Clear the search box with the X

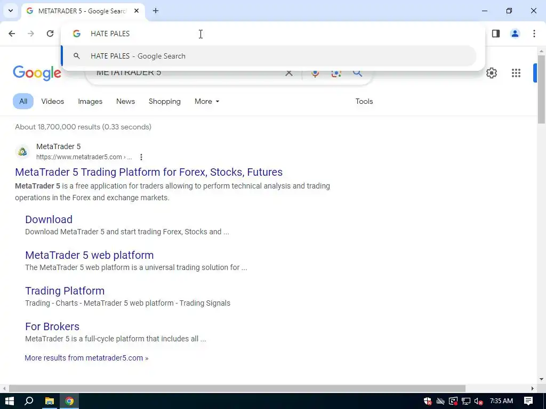click(288, 73)
